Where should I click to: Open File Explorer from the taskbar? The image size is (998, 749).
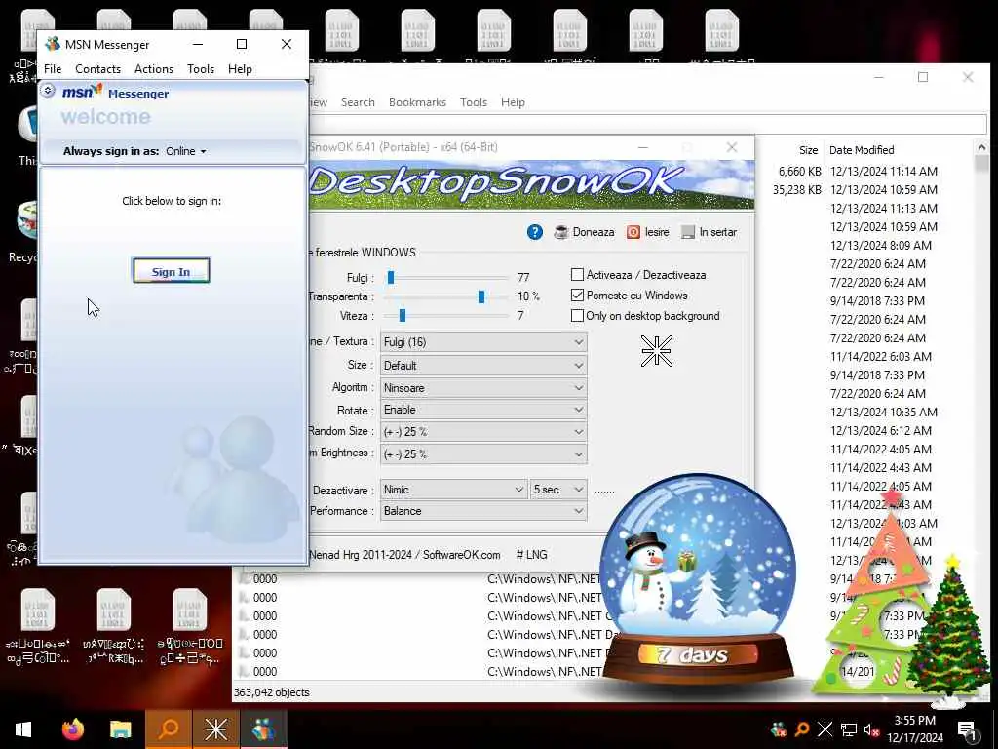pyautogui.click(x=120, y=729)
